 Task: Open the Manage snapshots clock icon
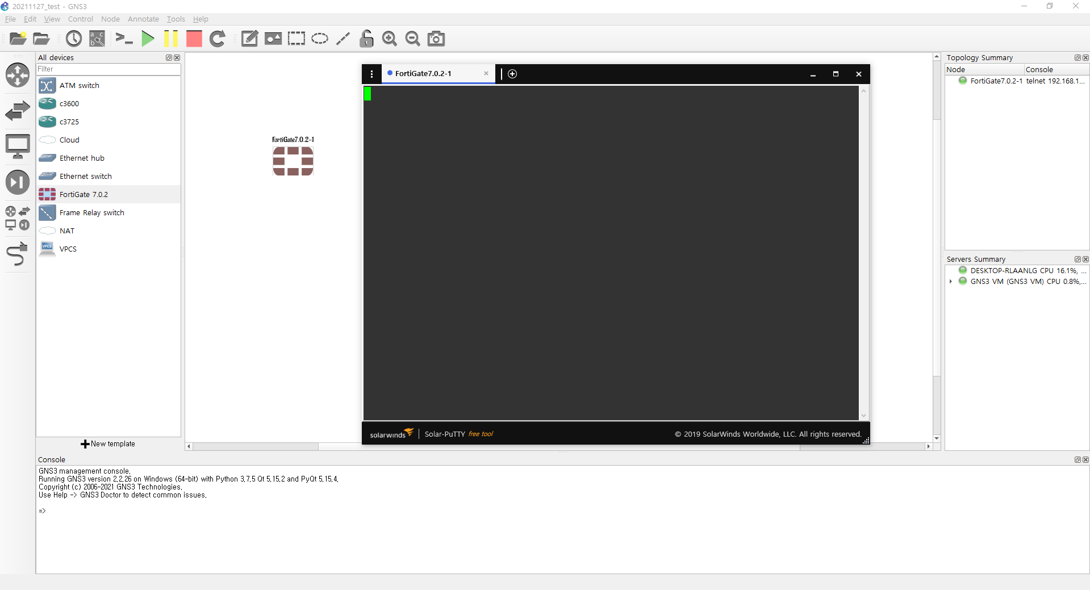pos(74,39)
